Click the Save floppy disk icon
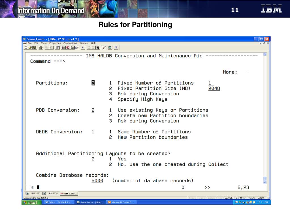290x218 pixels. point(35,47)
